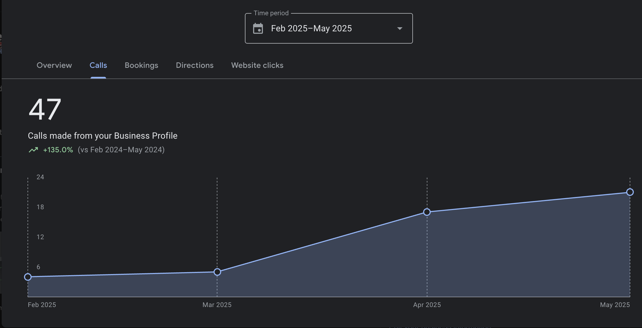Screen dimensions: 642x328
Task: Click the +135.0% change figure
Action: [58, 150]
